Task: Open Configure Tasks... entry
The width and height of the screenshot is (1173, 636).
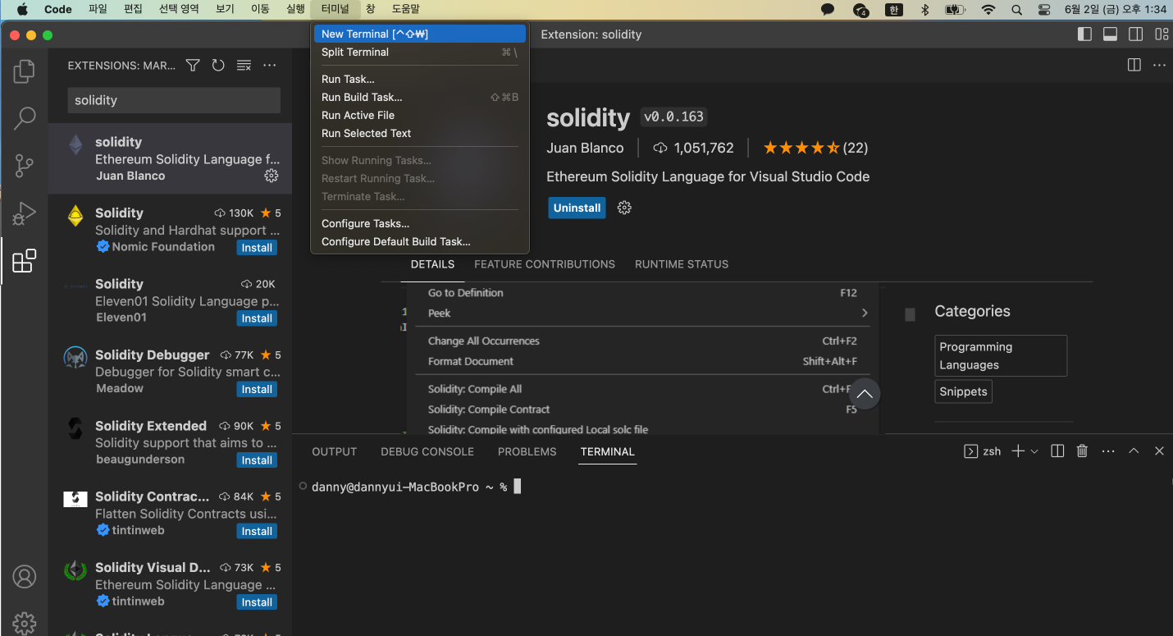Action: [x=420, y=223]
